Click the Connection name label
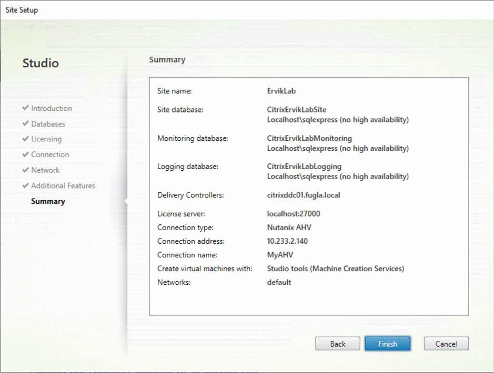494x373 pixels. point(187,255)
